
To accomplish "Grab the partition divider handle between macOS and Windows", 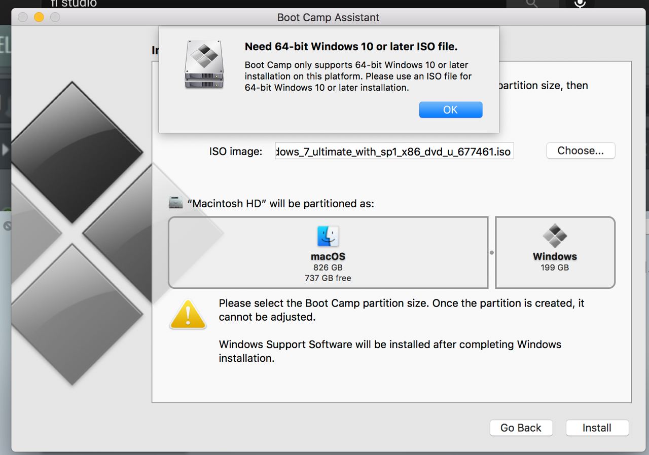I will click(492, 252).
